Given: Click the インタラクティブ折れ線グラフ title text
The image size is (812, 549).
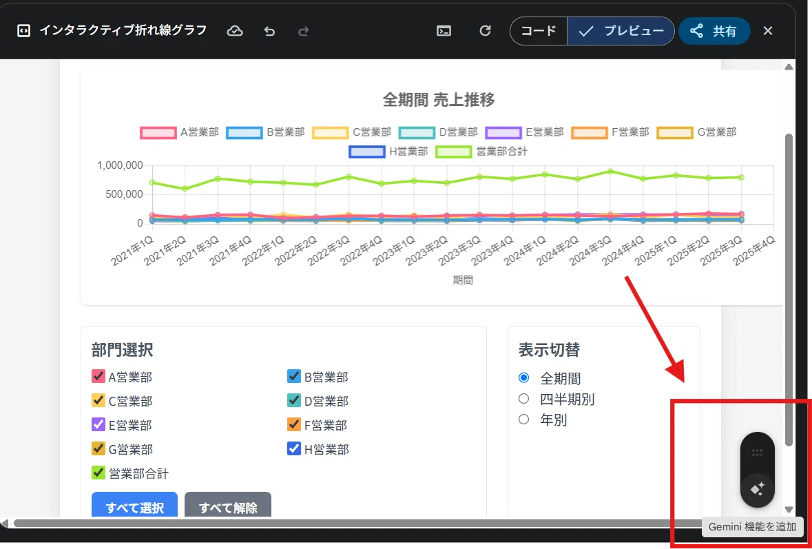Looking at the screenshot, I should tap(123, 30).
